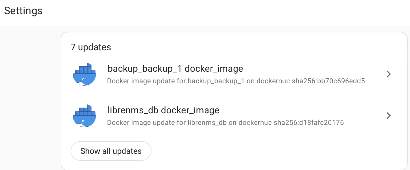
Task: Click "dockernuc" in the librenms_db description
Action: coord(256,123)
